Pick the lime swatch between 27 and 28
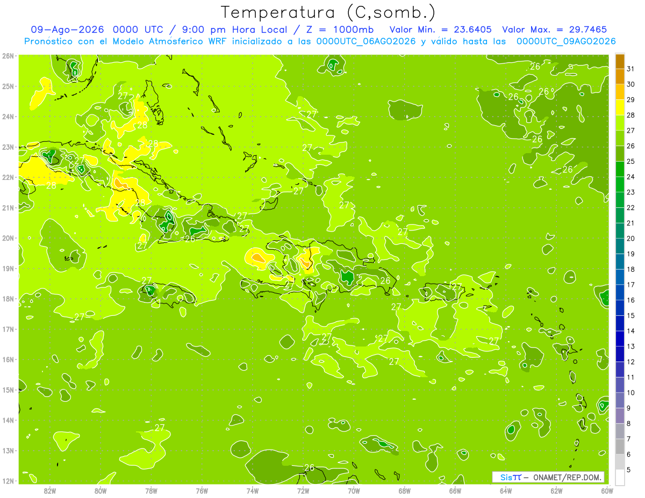The height and width of the screenshot is (498, 645). point(620,122)
